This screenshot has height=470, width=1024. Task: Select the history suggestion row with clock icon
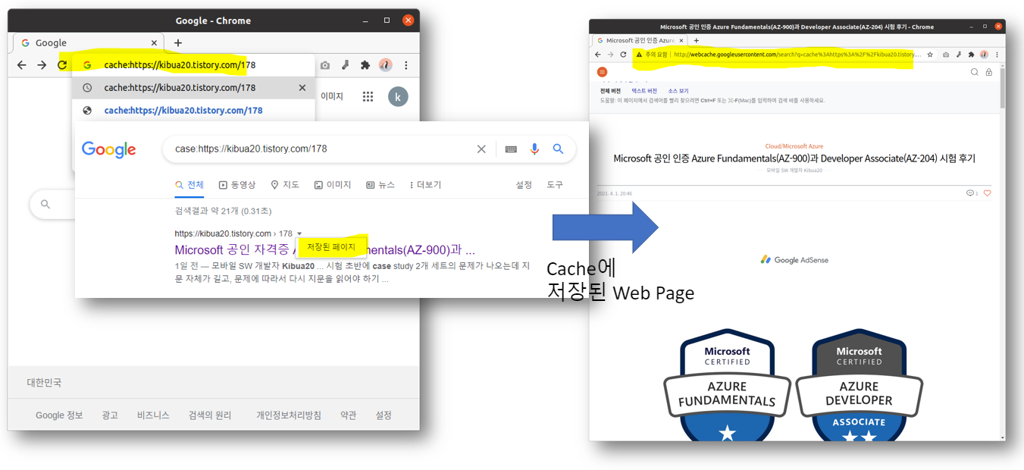[x=193, y=88]
